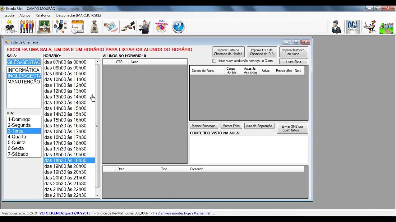Select horário 'das 20h30 às 21h30'
This screenshot has height=222, width=396.
69,183
